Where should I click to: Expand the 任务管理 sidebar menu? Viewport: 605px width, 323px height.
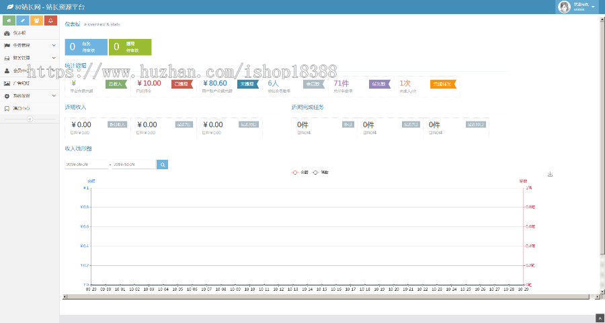pyautogui.click(x=30, y=46)
